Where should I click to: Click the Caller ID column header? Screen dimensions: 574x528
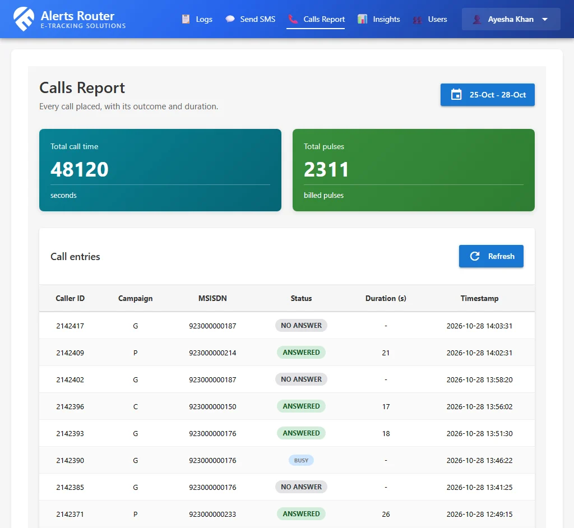pyautogui.click(x=70, y=298)
